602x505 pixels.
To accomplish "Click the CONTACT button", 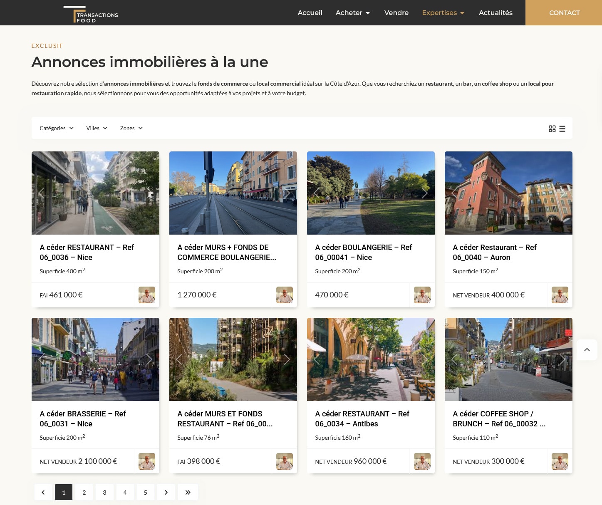I will pyautogui.click(x=564, y=13).
